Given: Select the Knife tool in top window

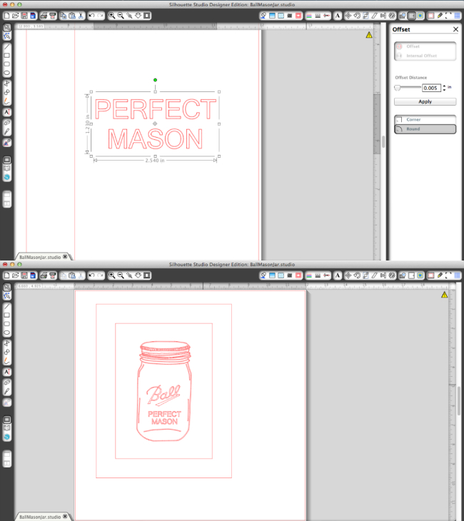Looking at the screenshot, I should click(x=6, y=131).
